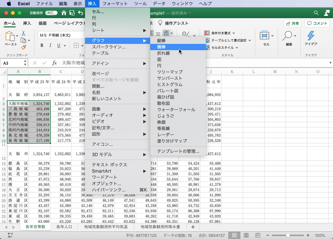
Task: Choose 折れ線 line chart from submenu
Action: point(178,53)
